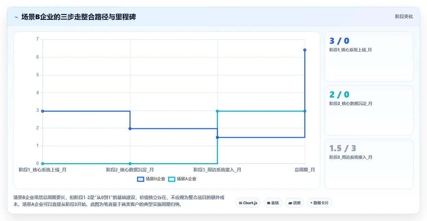
Task: Click blue point at 阶段1 value 3
Action: 42,111
